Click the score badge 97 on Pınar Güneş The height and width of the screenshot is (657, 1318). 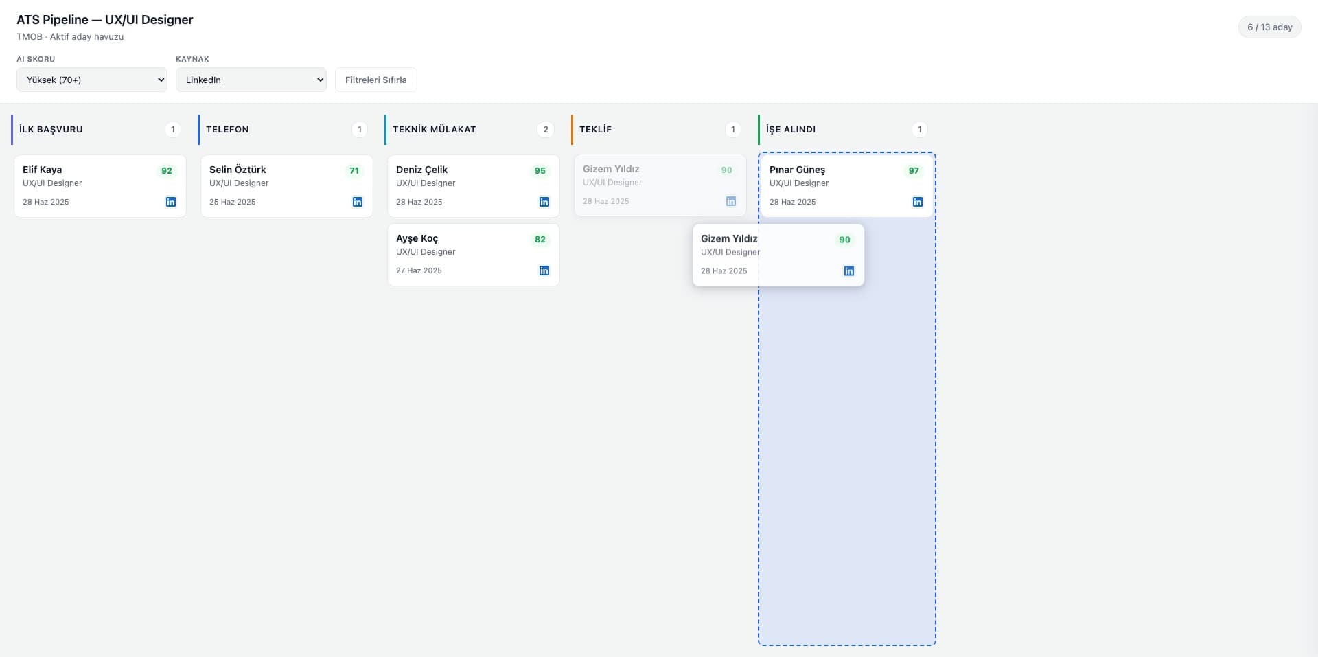(914, 171)
